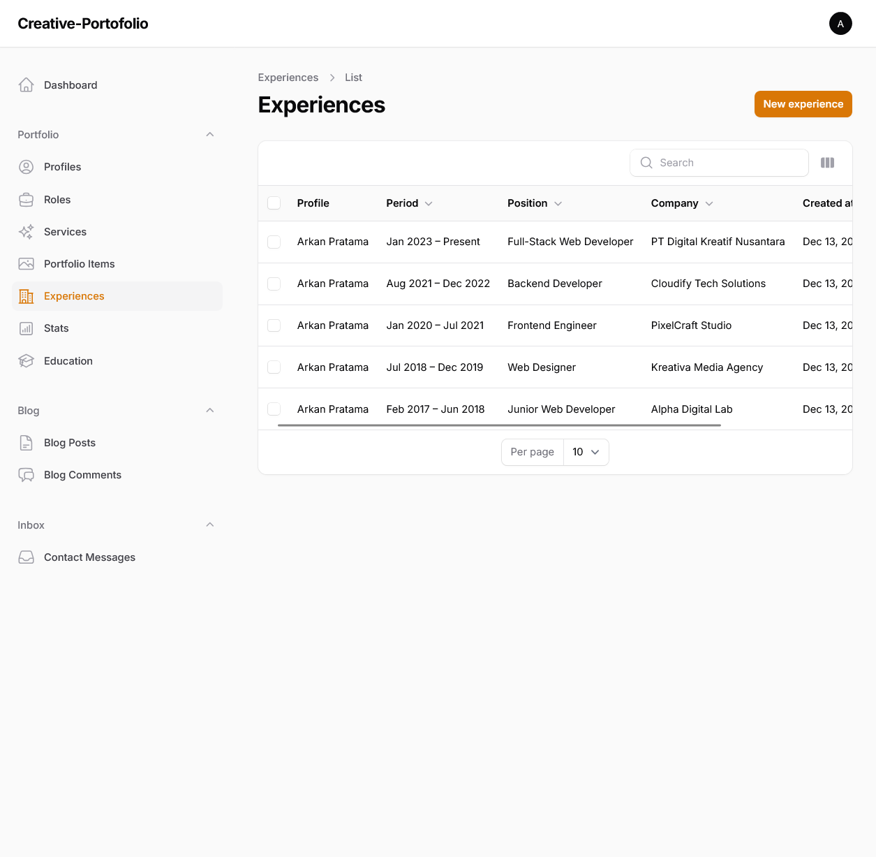Open Services via the sparkles icon
Screen dimensions: 876x857
click(x=26, y=232)
